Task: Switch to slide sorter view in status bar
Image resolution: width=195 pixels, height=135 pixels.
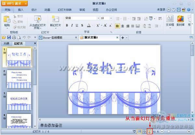Action: click(x=144, y=131)
